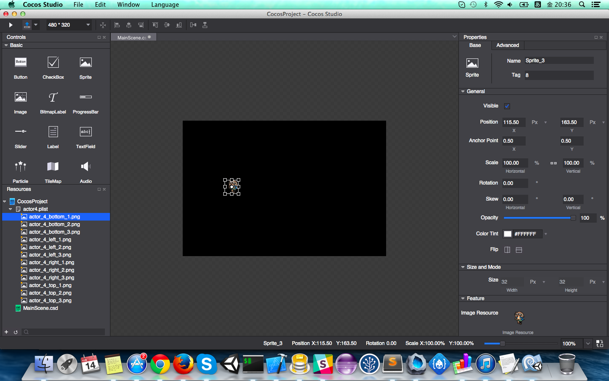Select the CheckBox control

(x=53, y=68)
